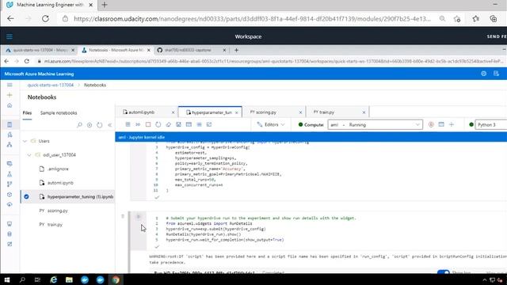
Task: Interrupt the kernel with the stop square
Action: 148,124
